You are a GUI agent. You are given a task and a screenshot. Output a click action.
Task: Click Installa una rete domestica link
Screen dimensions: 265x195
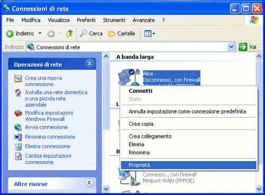56,99
